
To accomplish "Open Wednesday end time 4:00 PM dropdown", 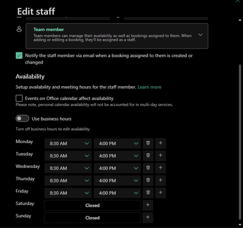I will [x=117, y=168].
